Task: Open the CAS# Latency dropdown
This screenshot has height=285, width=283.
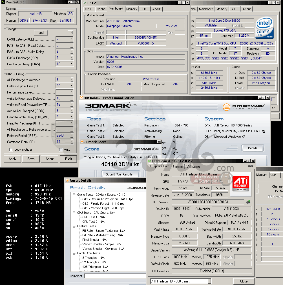Action: [72, 39]
